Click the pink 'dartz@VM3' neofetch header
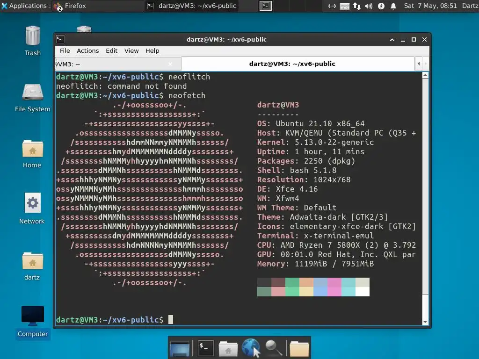The image size is (479, 359). tap(278, 105)
